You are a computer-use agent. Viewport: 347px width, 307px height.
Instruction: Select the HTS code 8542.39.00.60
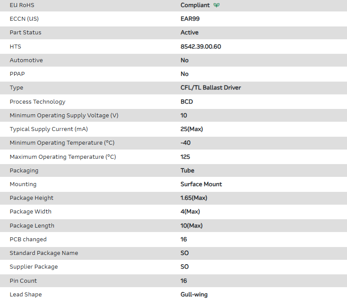[x=201, y=46]
